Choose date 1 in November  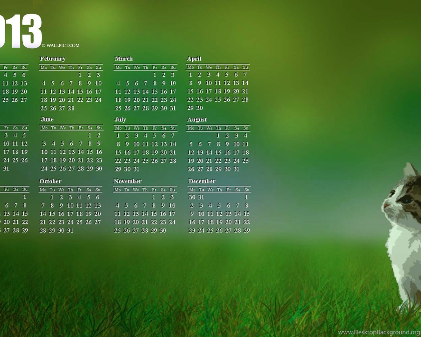(154, 197)
